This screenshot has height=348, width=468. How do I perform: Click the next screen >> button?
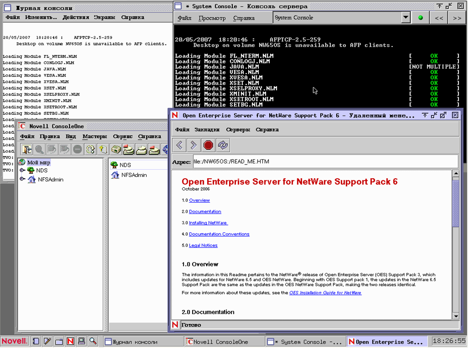(x=457, y=18)
